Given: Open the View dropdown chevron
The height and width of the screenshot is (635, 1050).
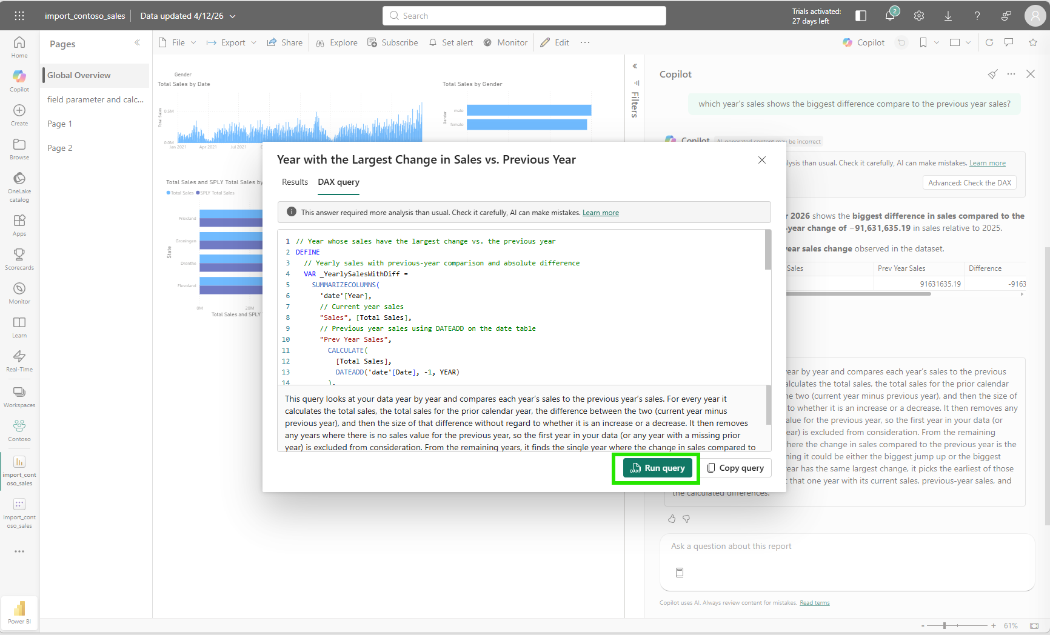Looking at the screenshot, I should coord(968,42).
